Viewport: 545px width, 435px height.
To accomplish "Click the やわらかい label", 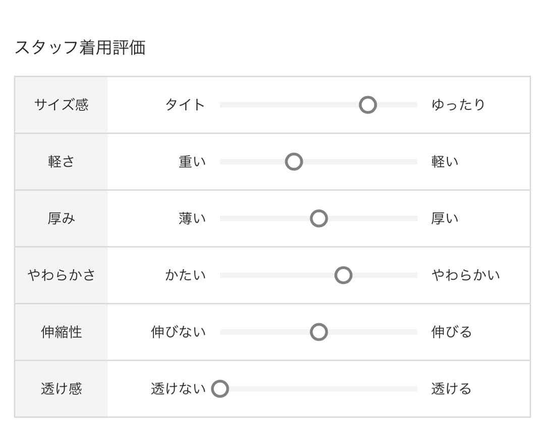I will pyautogui.click(x=465, y=275).
